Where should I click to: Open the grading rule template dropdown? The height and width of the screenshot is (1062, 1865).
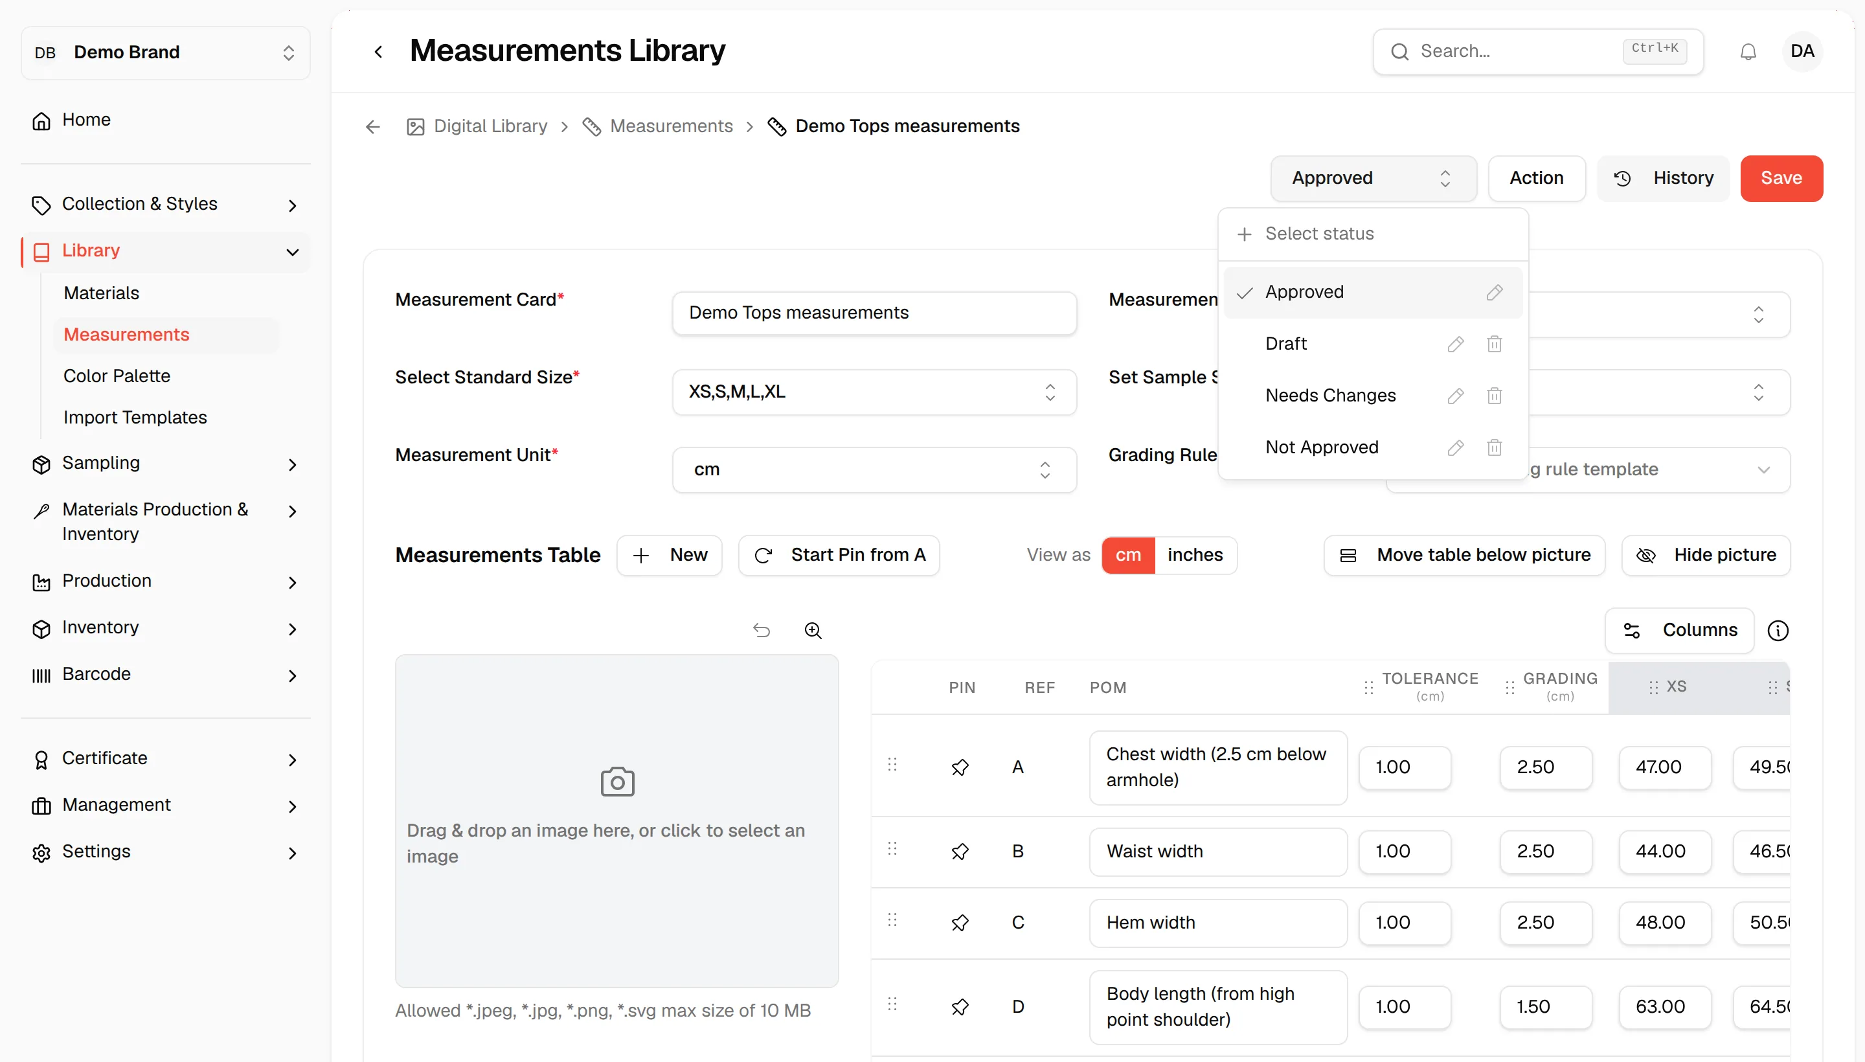coord(1587,469)
